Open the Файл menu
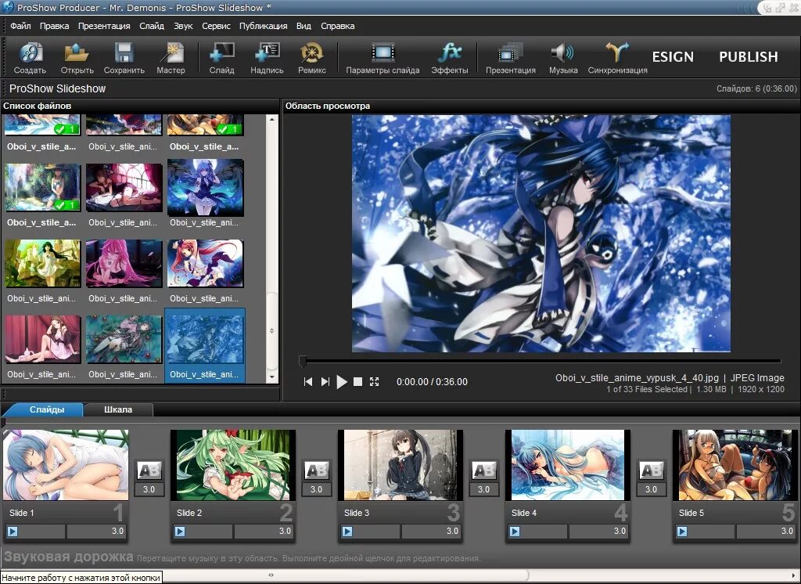801x584 pixels. pyautogui.click(x=20, y=26)
